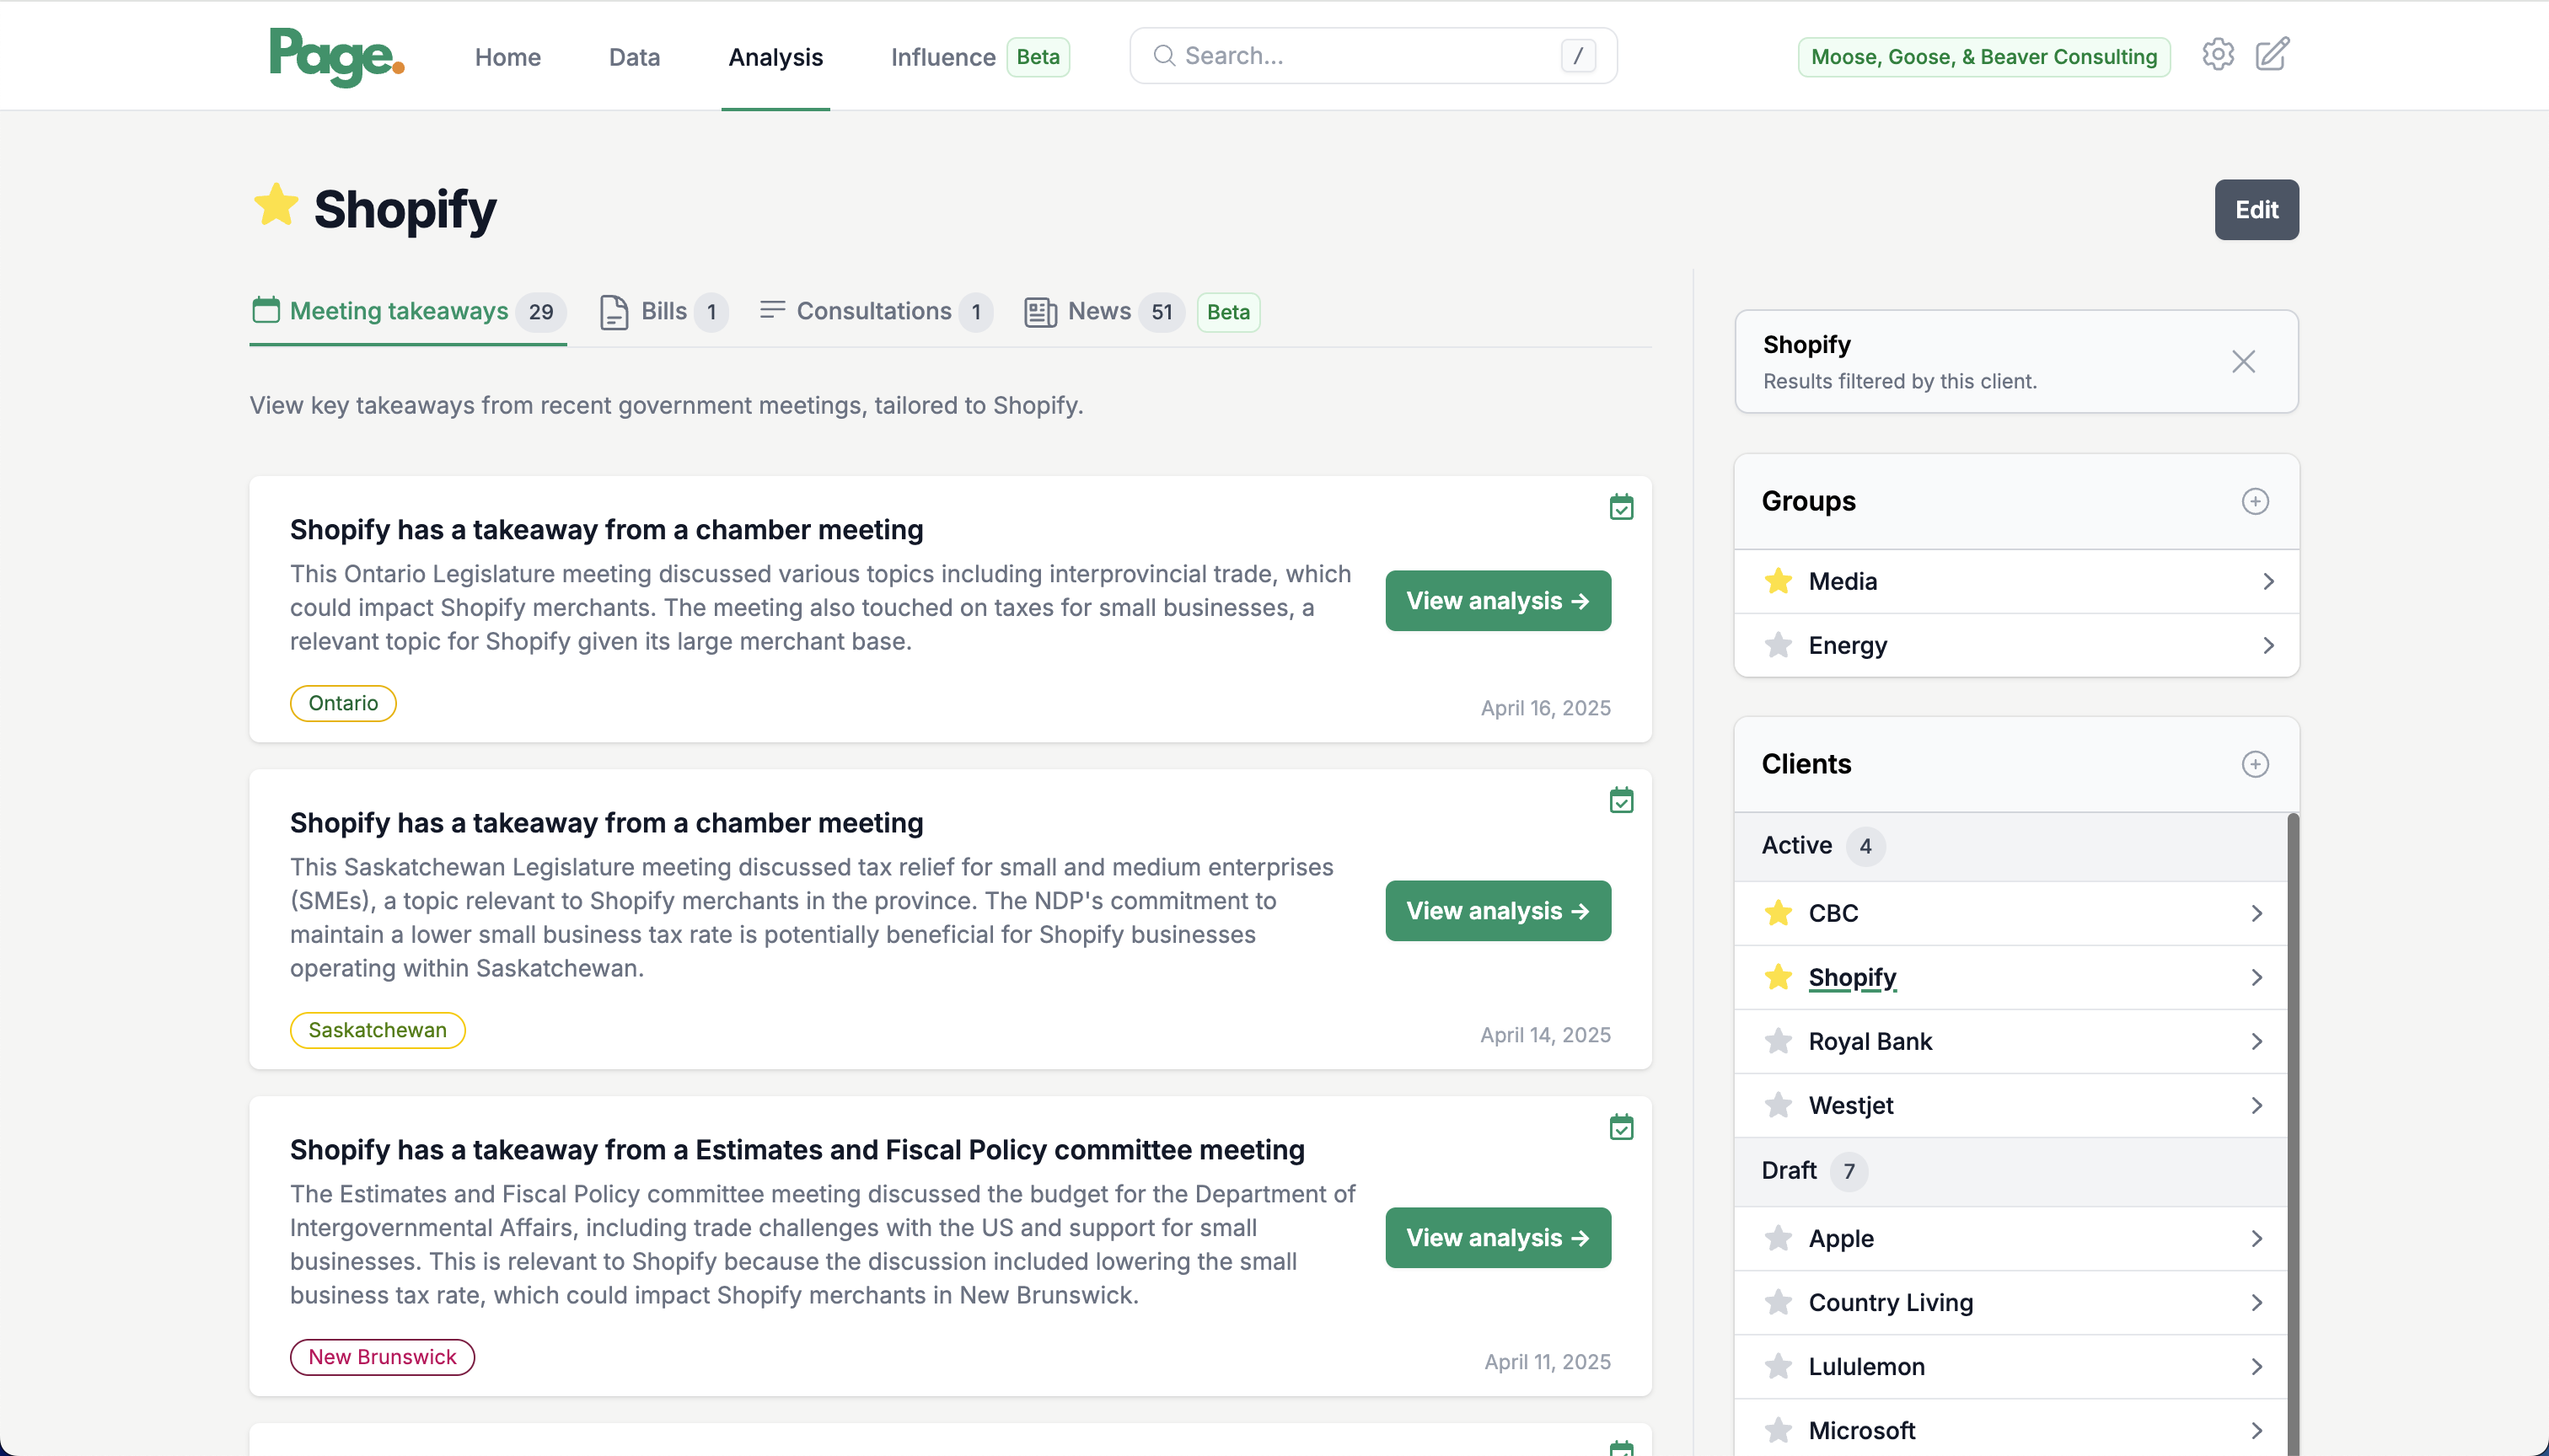Click the Draft clients section header
The height and width of the screenshot is (1456, 2549).
coord(2010,1171)
